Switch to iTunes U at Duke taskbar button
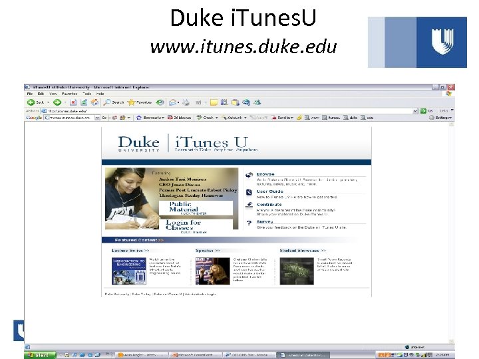This screenshot has height=359, width=479. [303, 355]
